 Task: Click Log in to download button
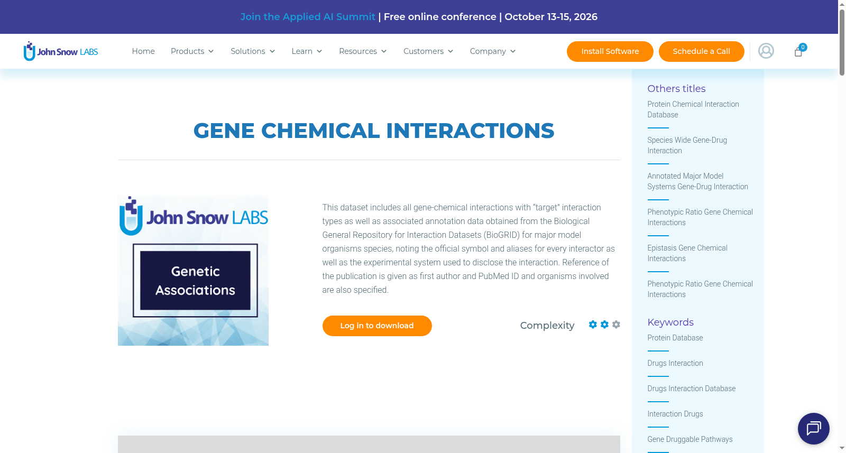[377, 326]
